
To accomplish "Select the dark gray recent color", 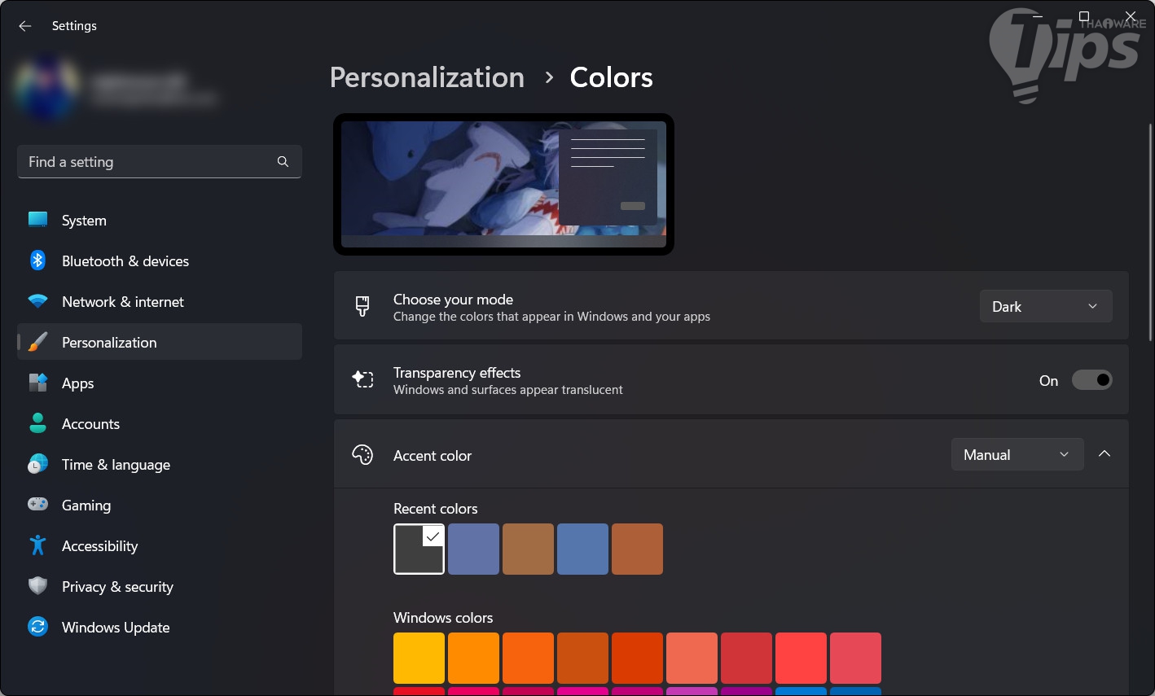I will (419, 549).
